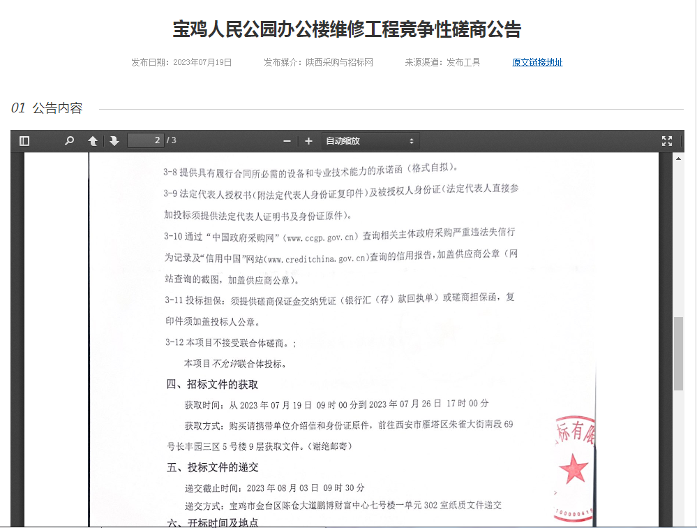Click the text 发布媒介：陕西采购与招标网
697x528 pixels.
point(318,62)
